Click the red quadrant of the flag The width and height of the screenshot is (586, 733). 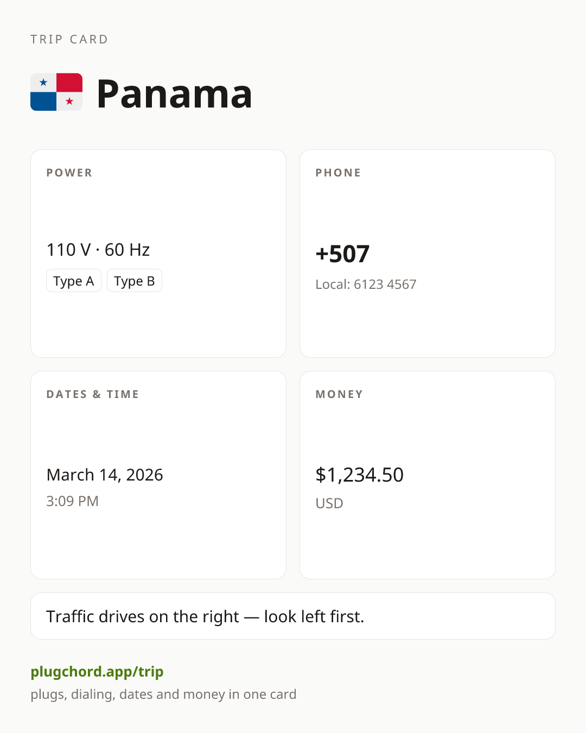coord(69,83)
